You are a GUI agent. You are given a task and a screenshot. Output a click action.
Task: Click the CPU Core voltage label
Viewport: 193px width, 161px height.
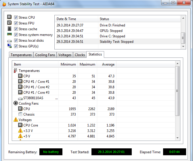point(31,125)
